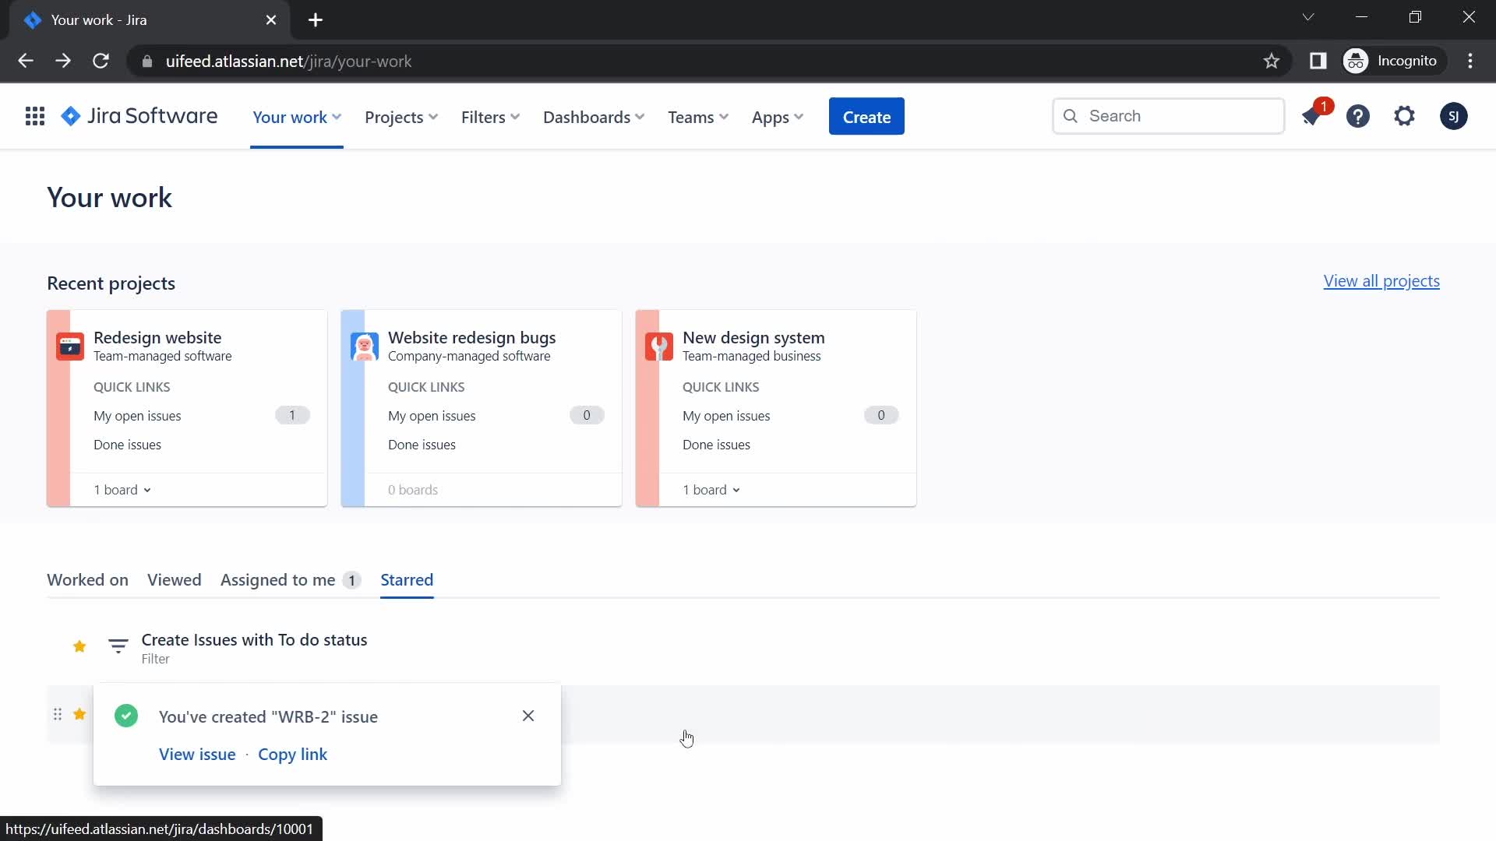Dismiss the WRB-2 created notification
Image resolution: width=1496 pixels, height=841 pixels.
[x=528, y=716]
